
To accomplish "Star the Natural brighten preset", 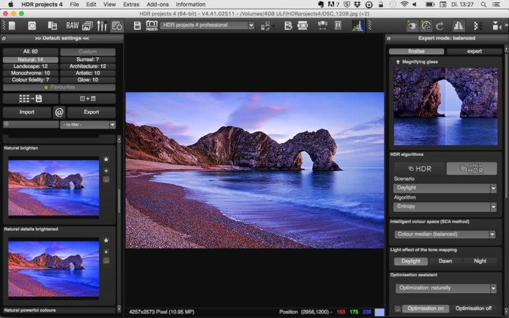I will pos(106,159).
